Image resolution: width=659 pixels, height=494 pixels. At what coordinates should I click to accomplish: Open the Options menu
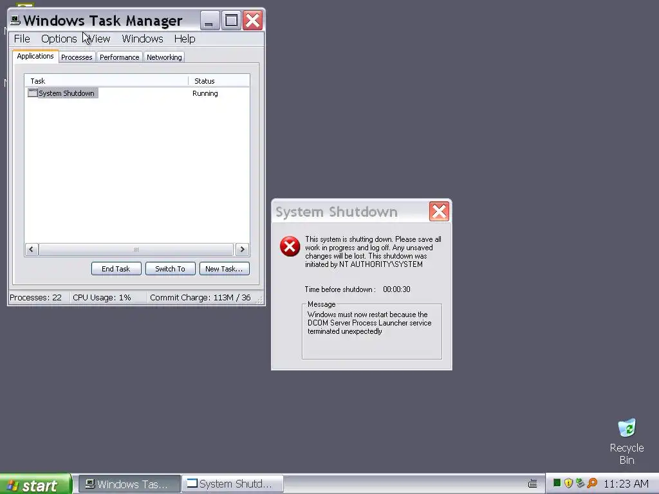pos(59,39)
